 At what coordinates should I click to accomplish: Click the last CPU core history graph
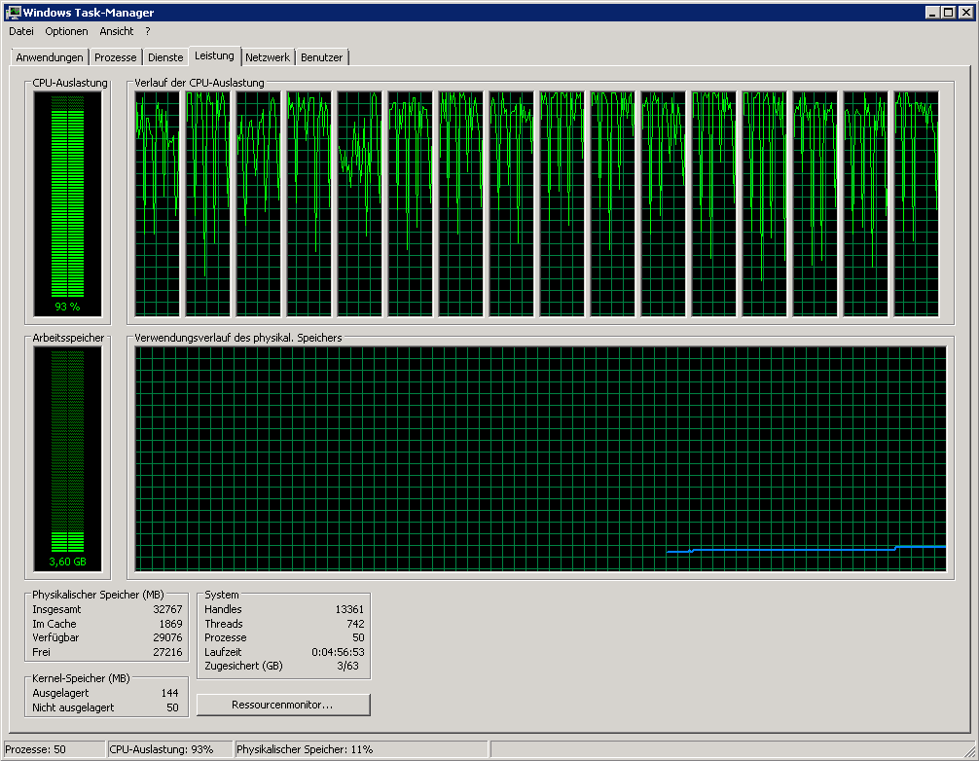click(x=916, y=204)
